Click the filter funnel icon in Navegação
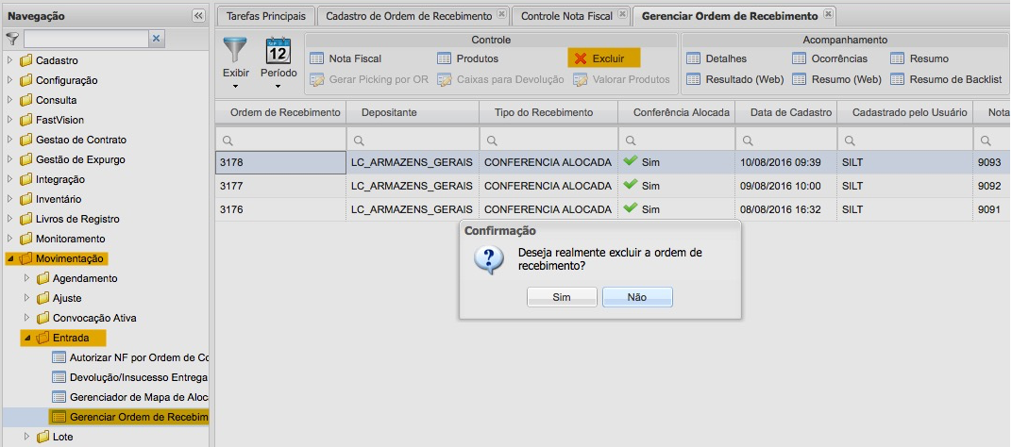The width and height of the screenshot is (1012, 447). click(x=12, y=39)
